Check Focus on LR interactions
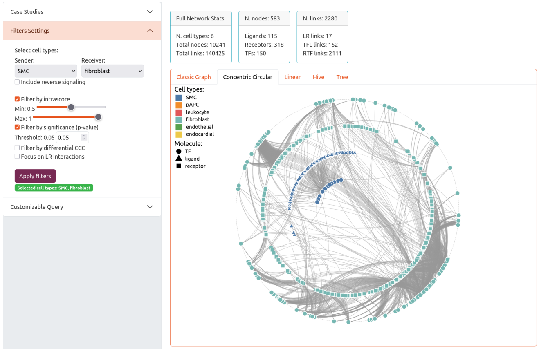 pos(17,157)
